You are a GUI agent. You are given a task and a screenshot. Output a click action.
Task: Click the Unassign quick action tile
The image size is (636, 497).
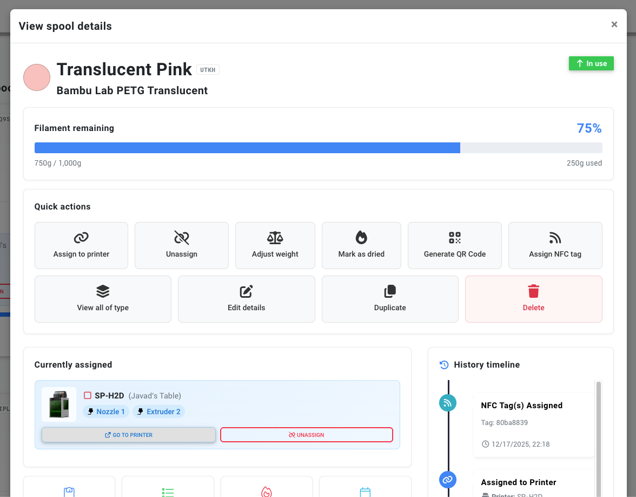(x=181, y=245)
